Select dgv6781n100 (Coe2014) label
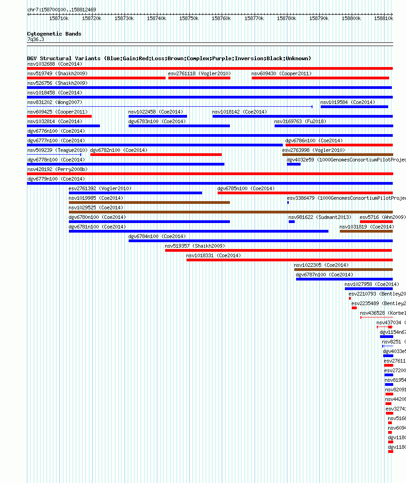 pos(97,226)
